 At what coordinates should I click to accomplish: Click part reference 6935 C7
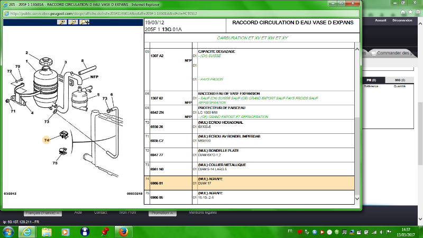click(157, 141)
